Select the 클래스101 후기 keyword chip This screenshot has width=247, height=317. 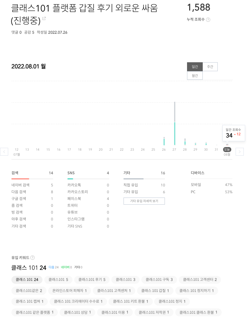pos(92,279)
